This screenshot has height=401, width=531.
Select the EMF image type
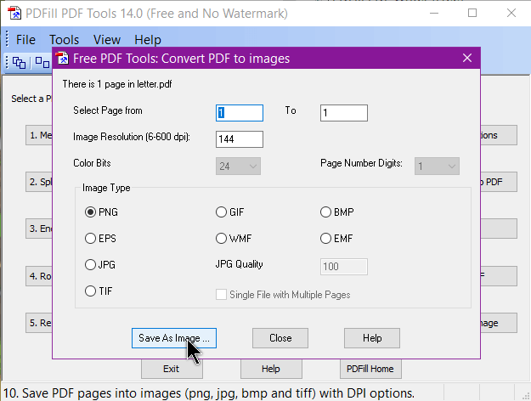pos(336,239)
